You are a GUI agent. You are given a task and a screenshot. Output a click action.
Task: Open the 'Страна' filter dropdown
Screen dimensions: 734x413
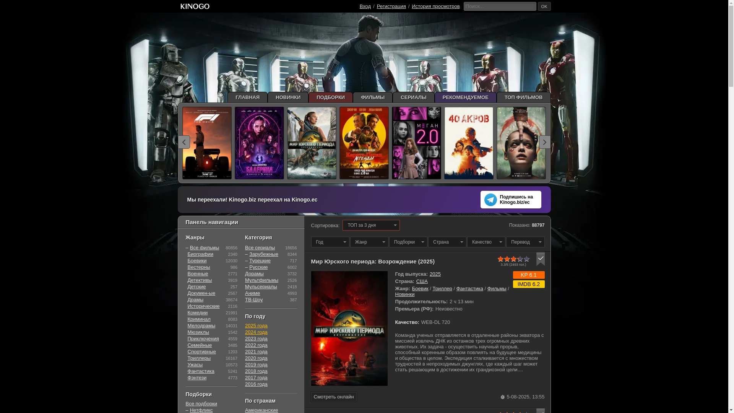tap(447, 242)
